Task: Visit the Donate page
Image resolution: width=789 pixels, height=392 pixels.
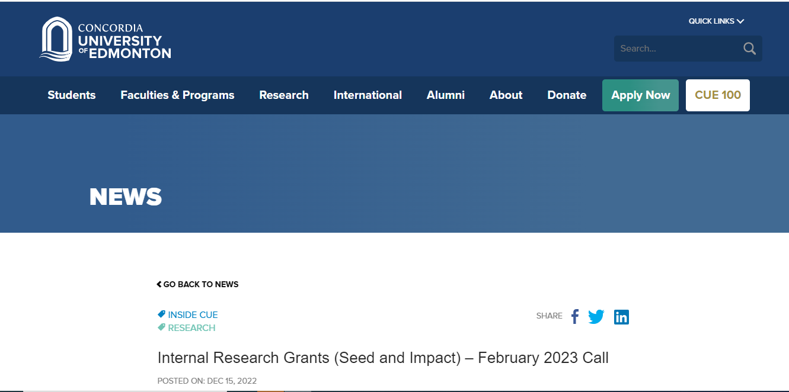Action: pos(567,95)
